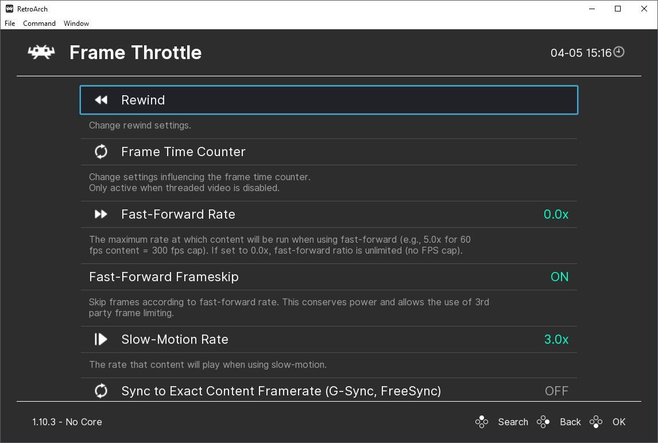Adjust the Slow-Motion Rate 3.0x value
658x443 pixels.
(556, 339)
